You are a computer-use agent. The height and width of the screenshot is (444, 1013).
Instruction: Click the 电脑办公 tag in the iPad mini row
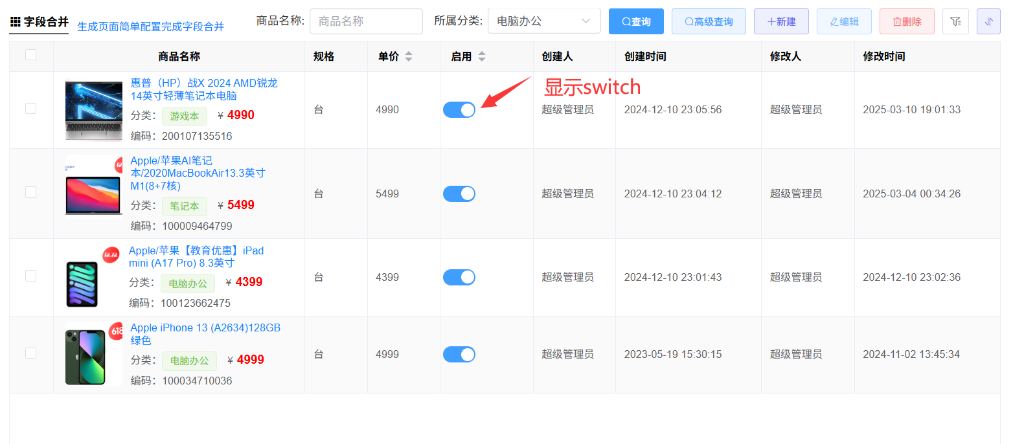[188, 283]
